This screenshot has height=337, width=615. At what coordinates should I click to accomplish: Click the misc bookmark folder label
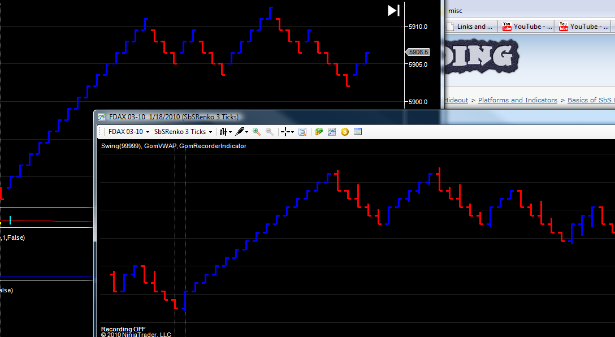pos(456,11)
